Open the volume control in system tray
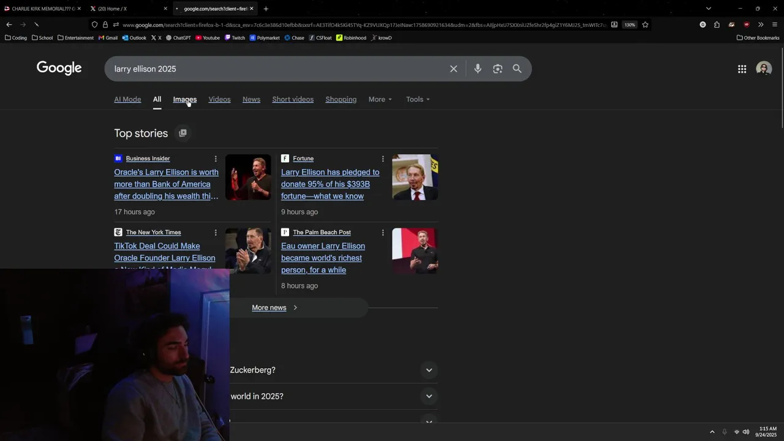The height and width of the screenshot is (441, 784). tap(746, 432)
